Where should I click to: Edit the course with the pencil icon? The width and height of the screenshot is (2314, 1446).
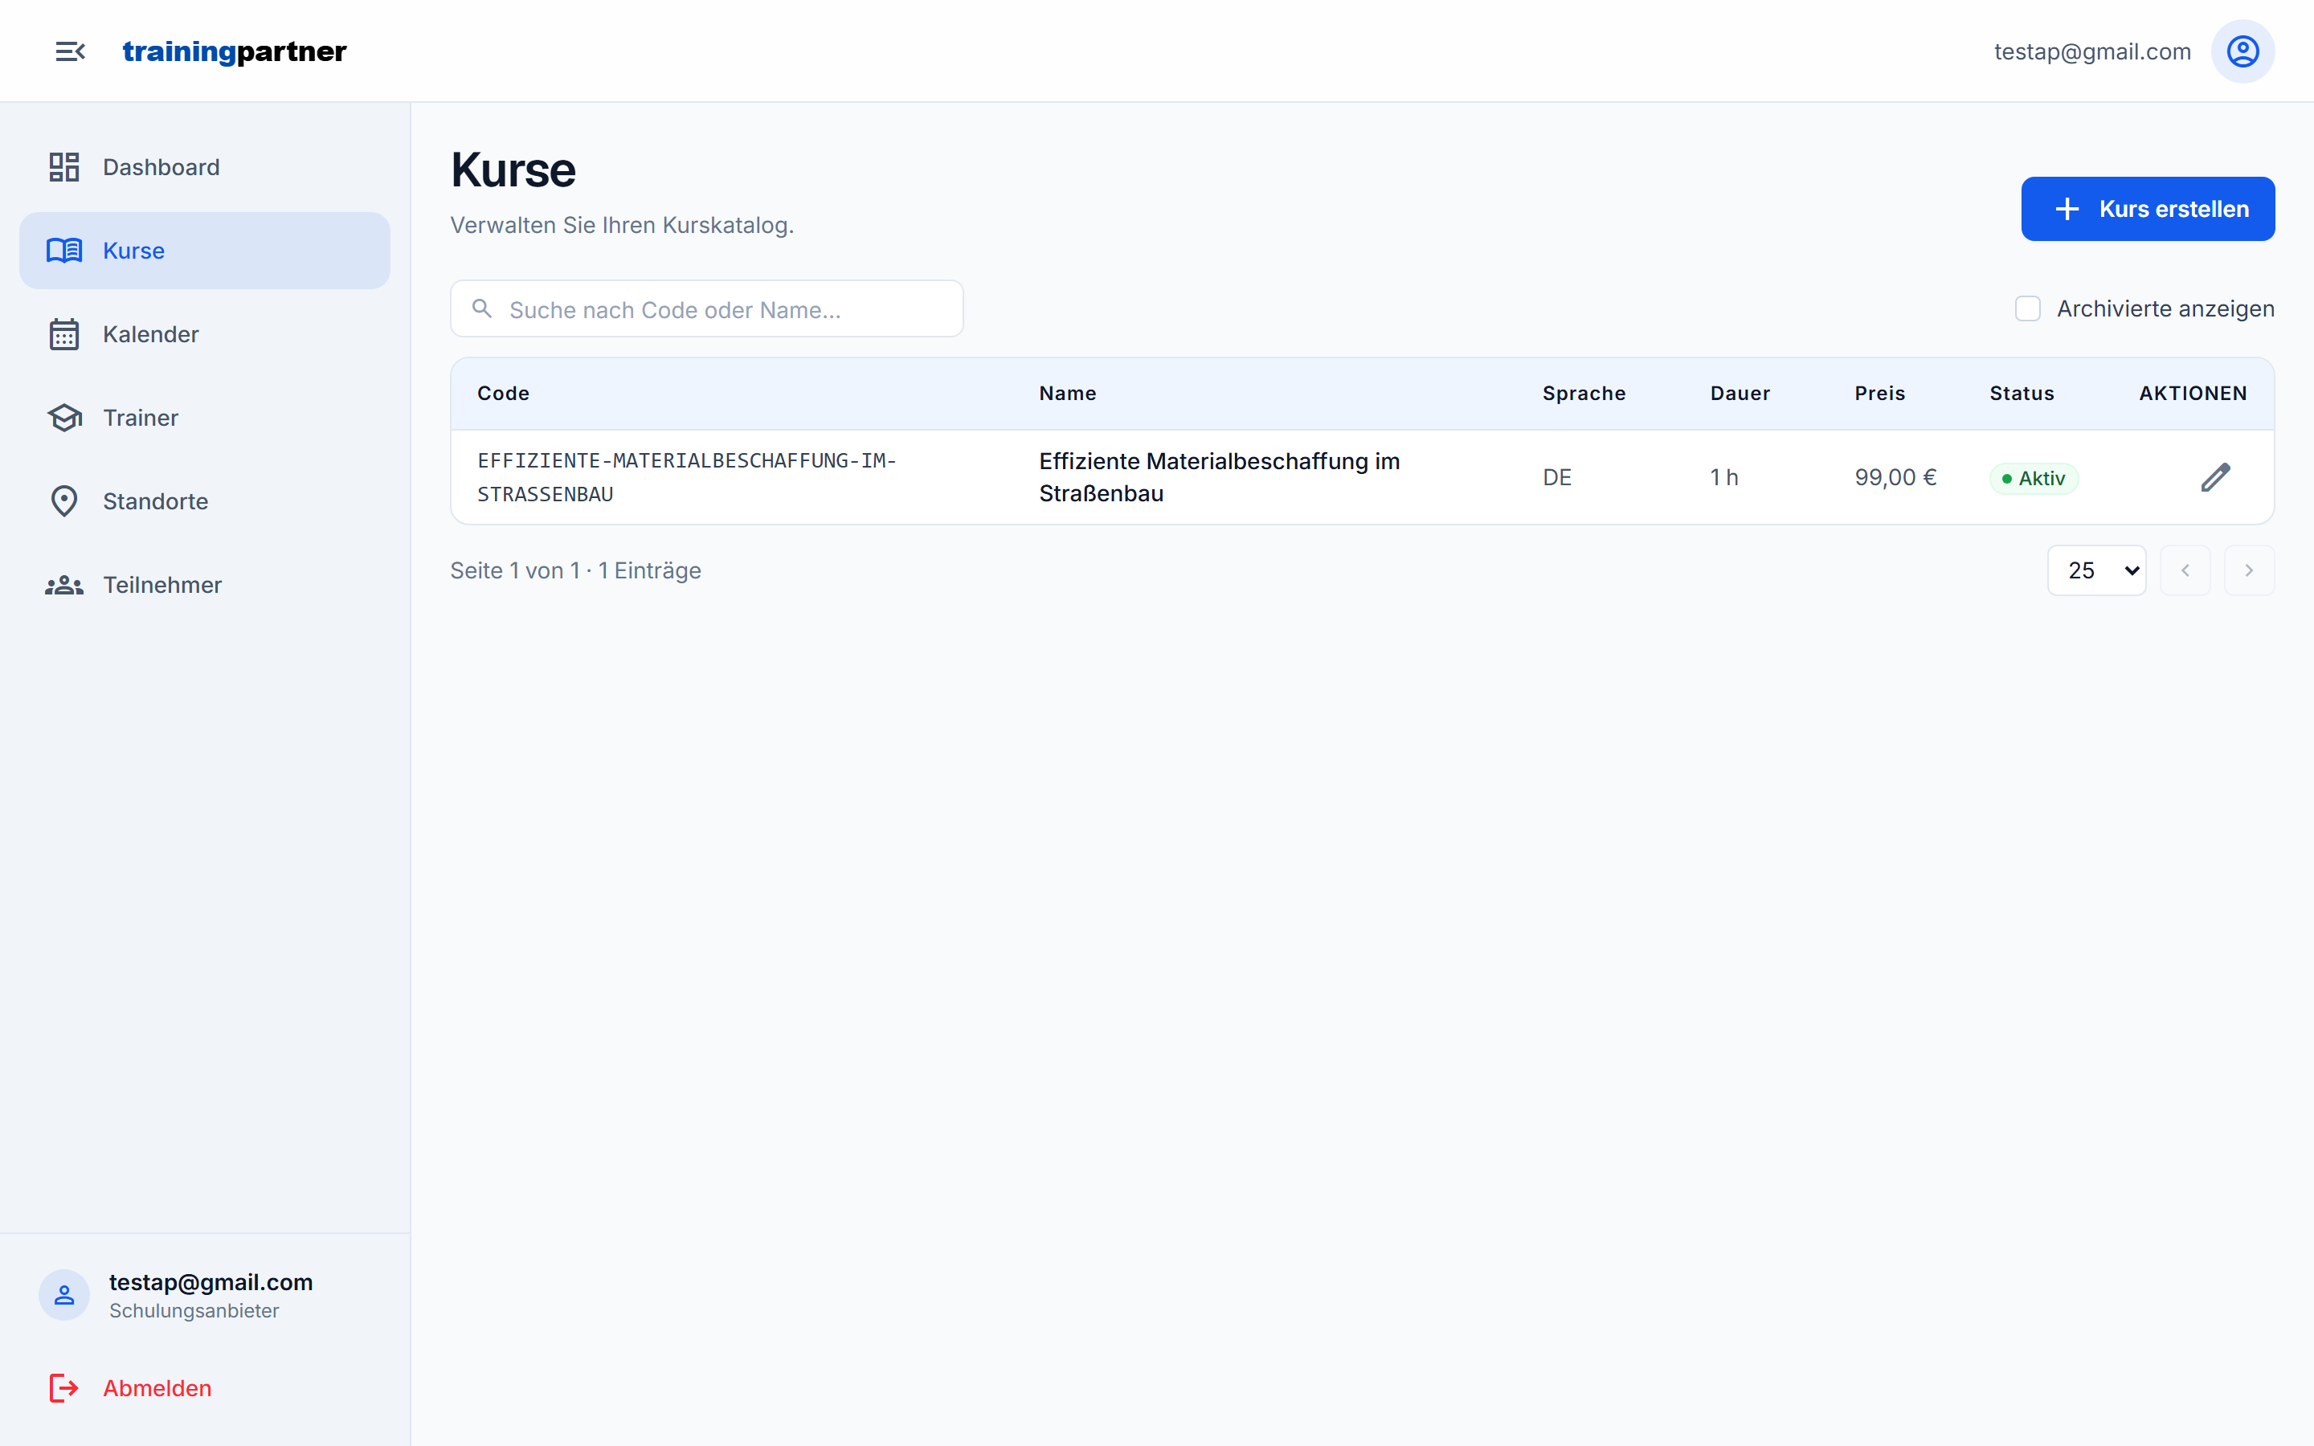pyautogui.click(x=2214, y=477)
